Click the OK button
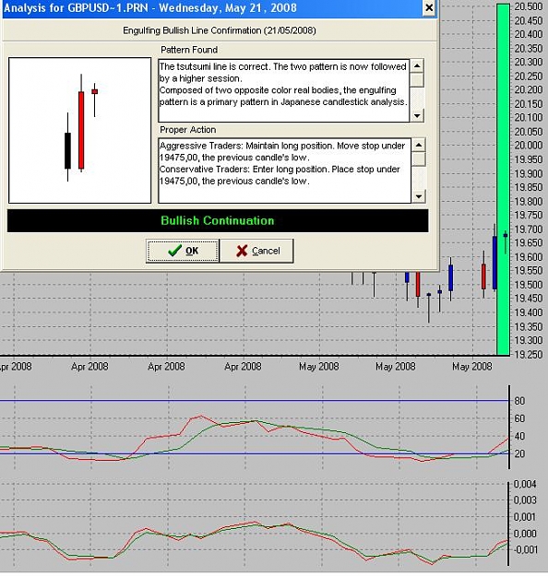This screenshot has height=576, width=548. [183, 251]
